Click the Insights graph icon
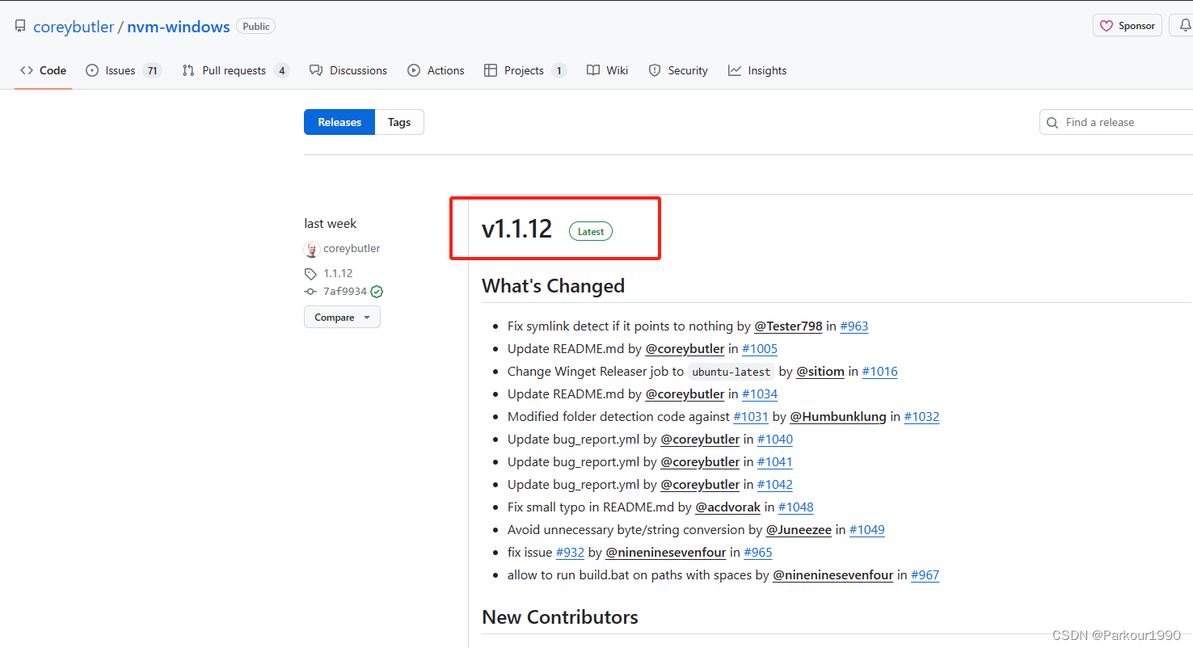 (x=735, y=70)
